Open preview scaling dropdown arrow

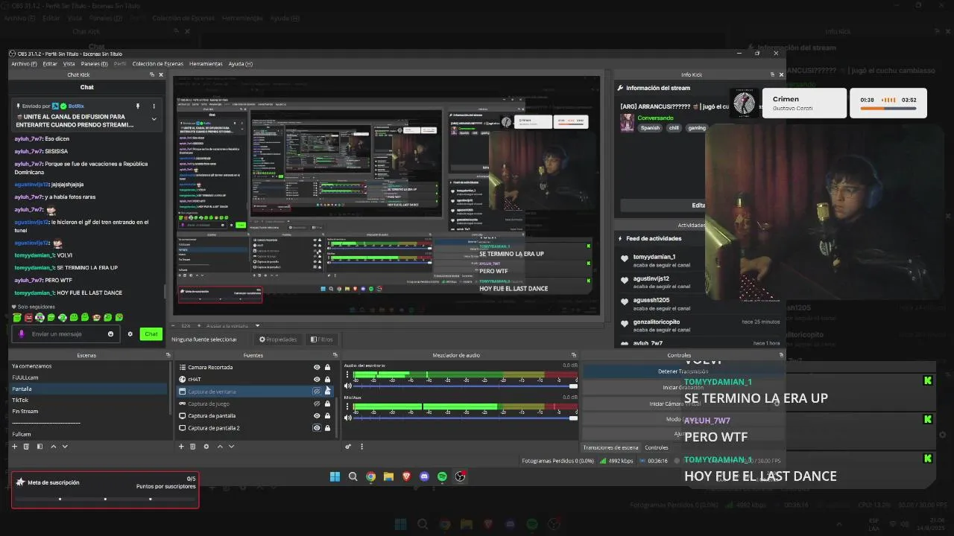coord(258,325)
